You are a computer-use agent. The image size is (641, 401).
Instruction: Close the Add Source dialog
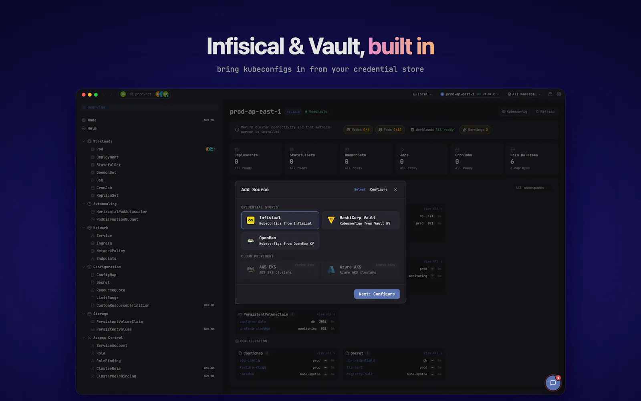[x=395, y=190]
